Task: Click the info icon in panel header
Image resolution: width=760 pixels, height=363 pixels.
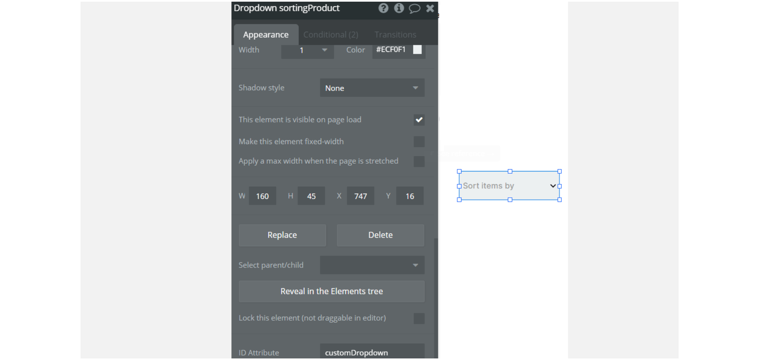Action: click(399, 8)
